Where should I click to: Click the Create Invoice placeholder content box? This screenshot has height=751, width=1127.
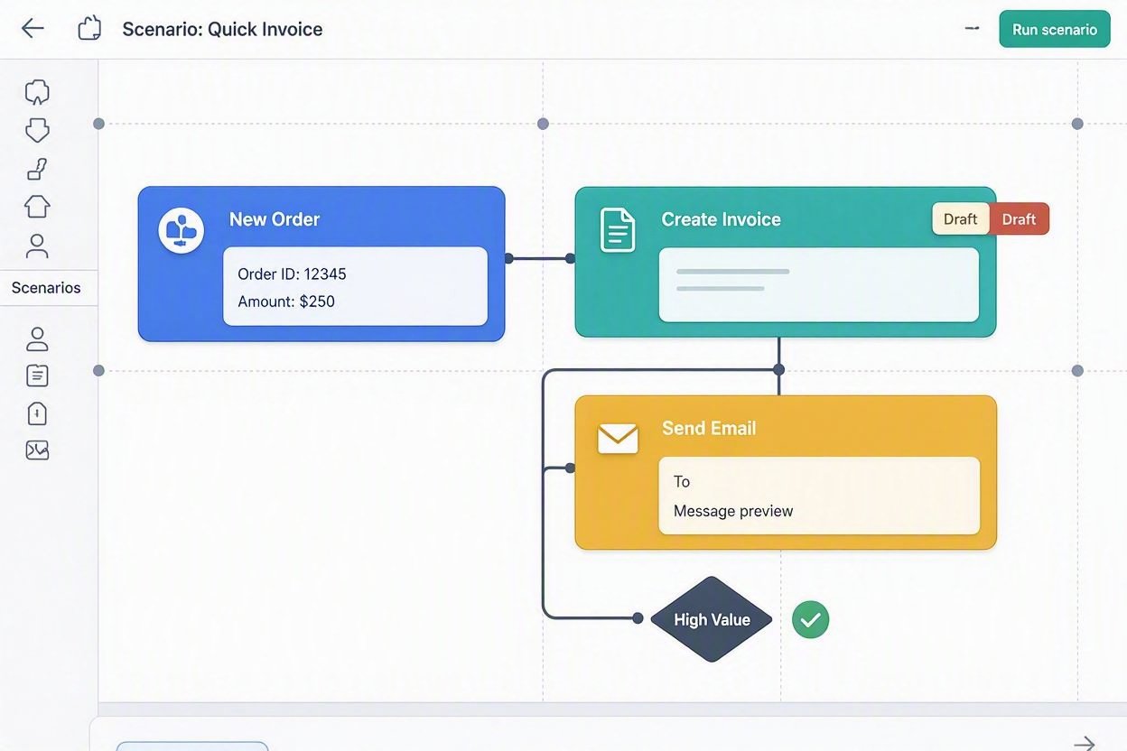pyautogui.click(x=819, y=285)
